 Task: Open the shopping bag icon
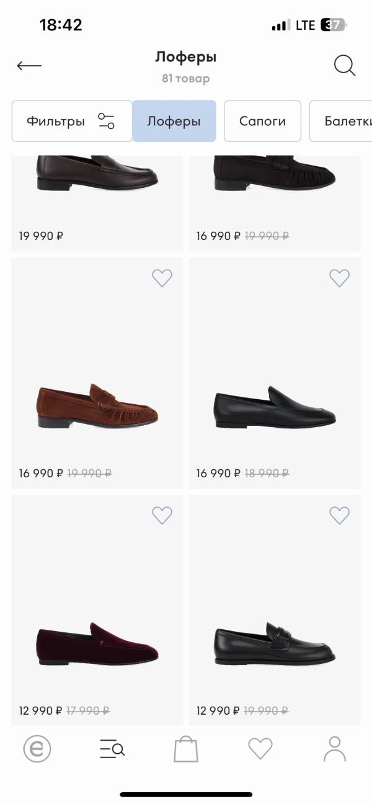point(186,749)
